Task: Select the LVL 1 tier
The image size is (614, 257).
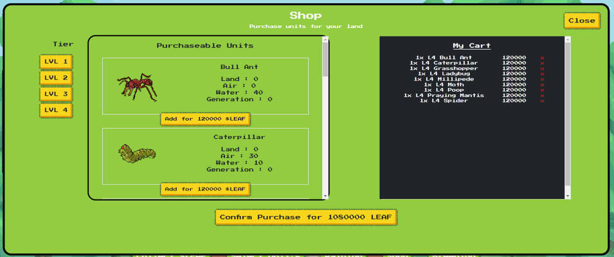Action: pos(56,61)
